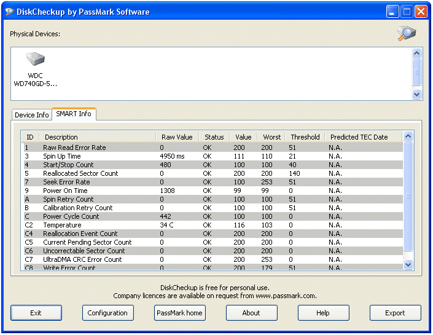Minimize the DiskCheckup window
The image size is (433, 335).
392,12
